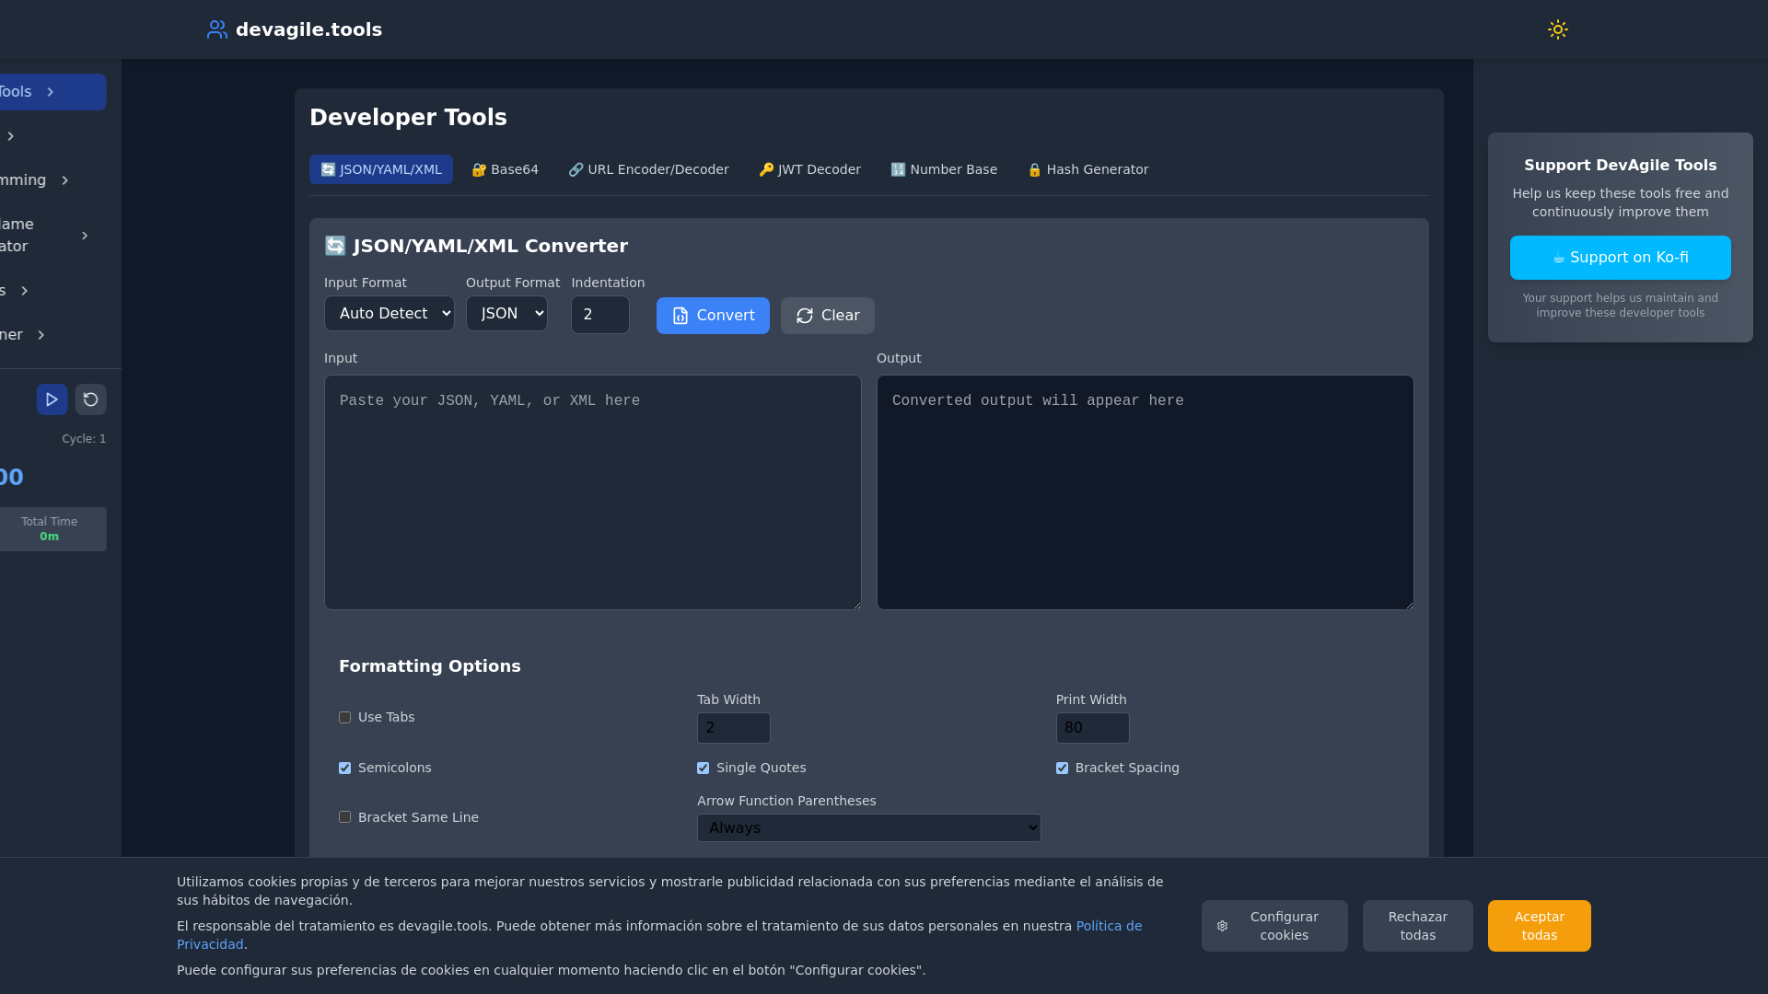This screenshot has width=1768, height=994.
Task: Click the Print Width field
Action: tap(1093, 728)
